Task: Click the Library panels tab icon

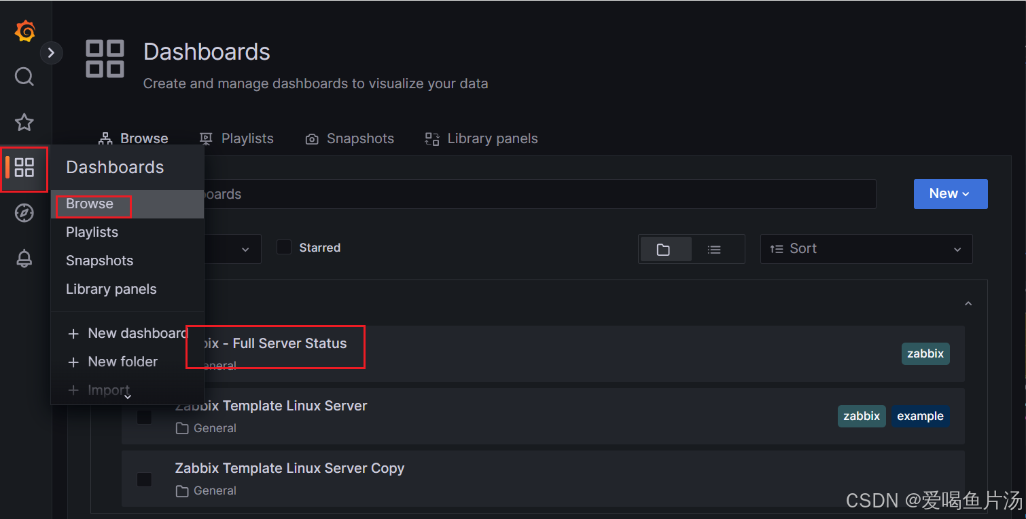Action: (432, 139)
